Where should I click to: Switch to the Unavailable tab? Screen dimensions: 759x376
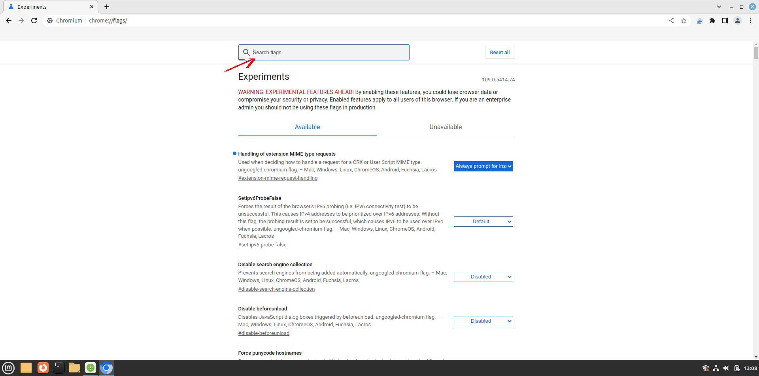pos(446,127)
